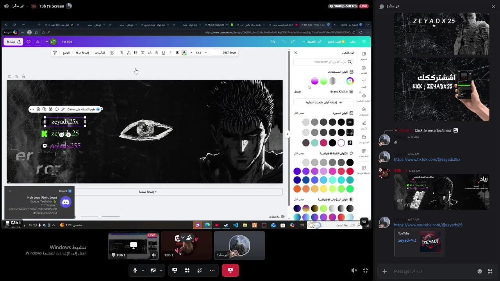Toggle strikethrough S in Canva text toolbar
The height and width of the screenshot is (281, 500).
coord(156,53)
